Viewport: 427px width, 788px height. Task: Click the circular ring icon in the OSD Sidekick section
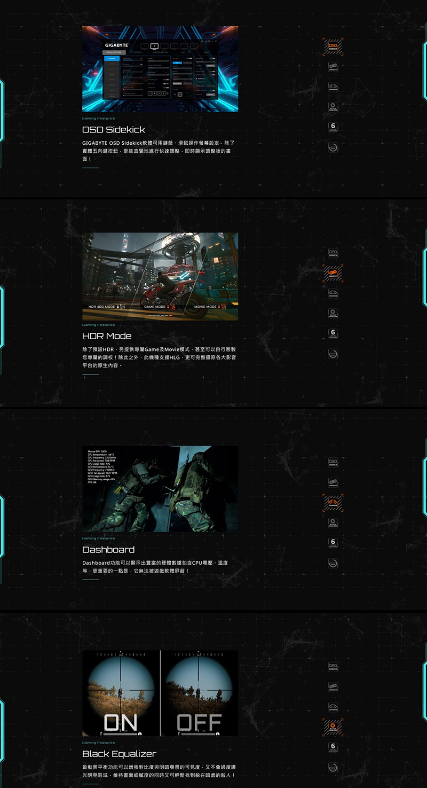point(333,147)
